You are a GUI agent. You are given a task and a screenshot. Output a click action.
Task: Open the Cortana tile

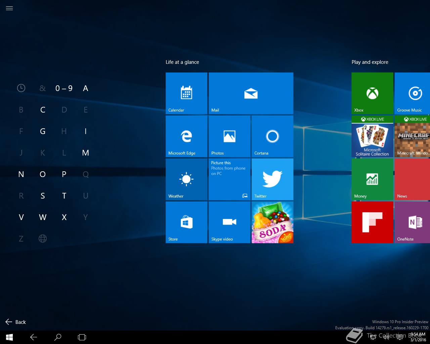(x=272, y=136)
